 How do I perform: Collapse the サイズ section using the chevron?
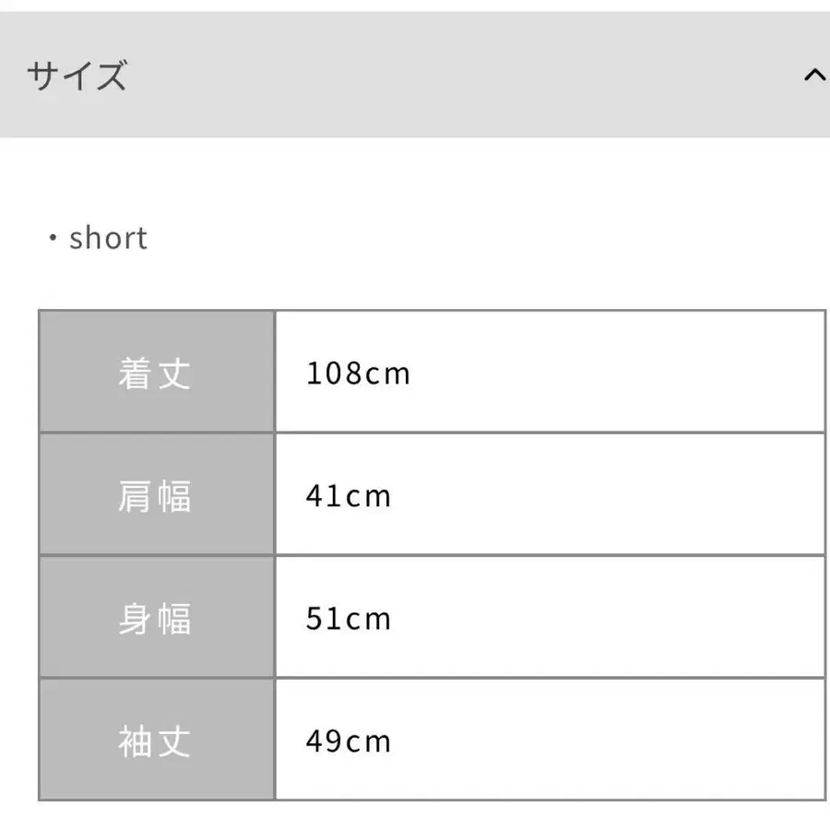pyautogui.click(x=813, y=76)
